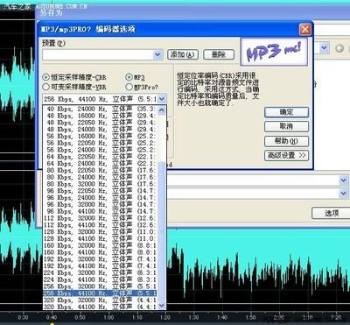The image size is (350, 325).
Task: Click the bitrate list scroll-down arrow
Action: pos(161,306)
